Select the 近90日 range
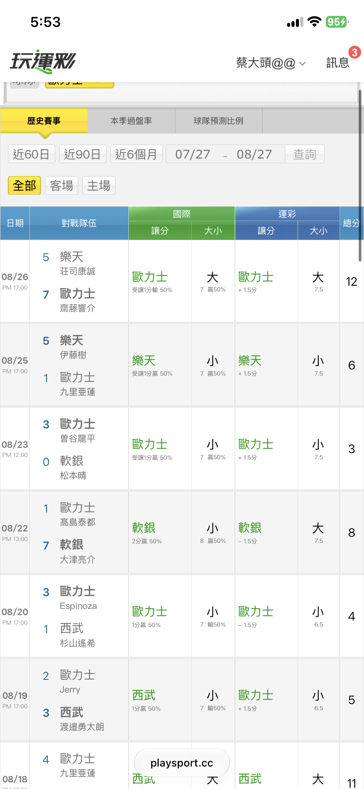 (83, 154)
